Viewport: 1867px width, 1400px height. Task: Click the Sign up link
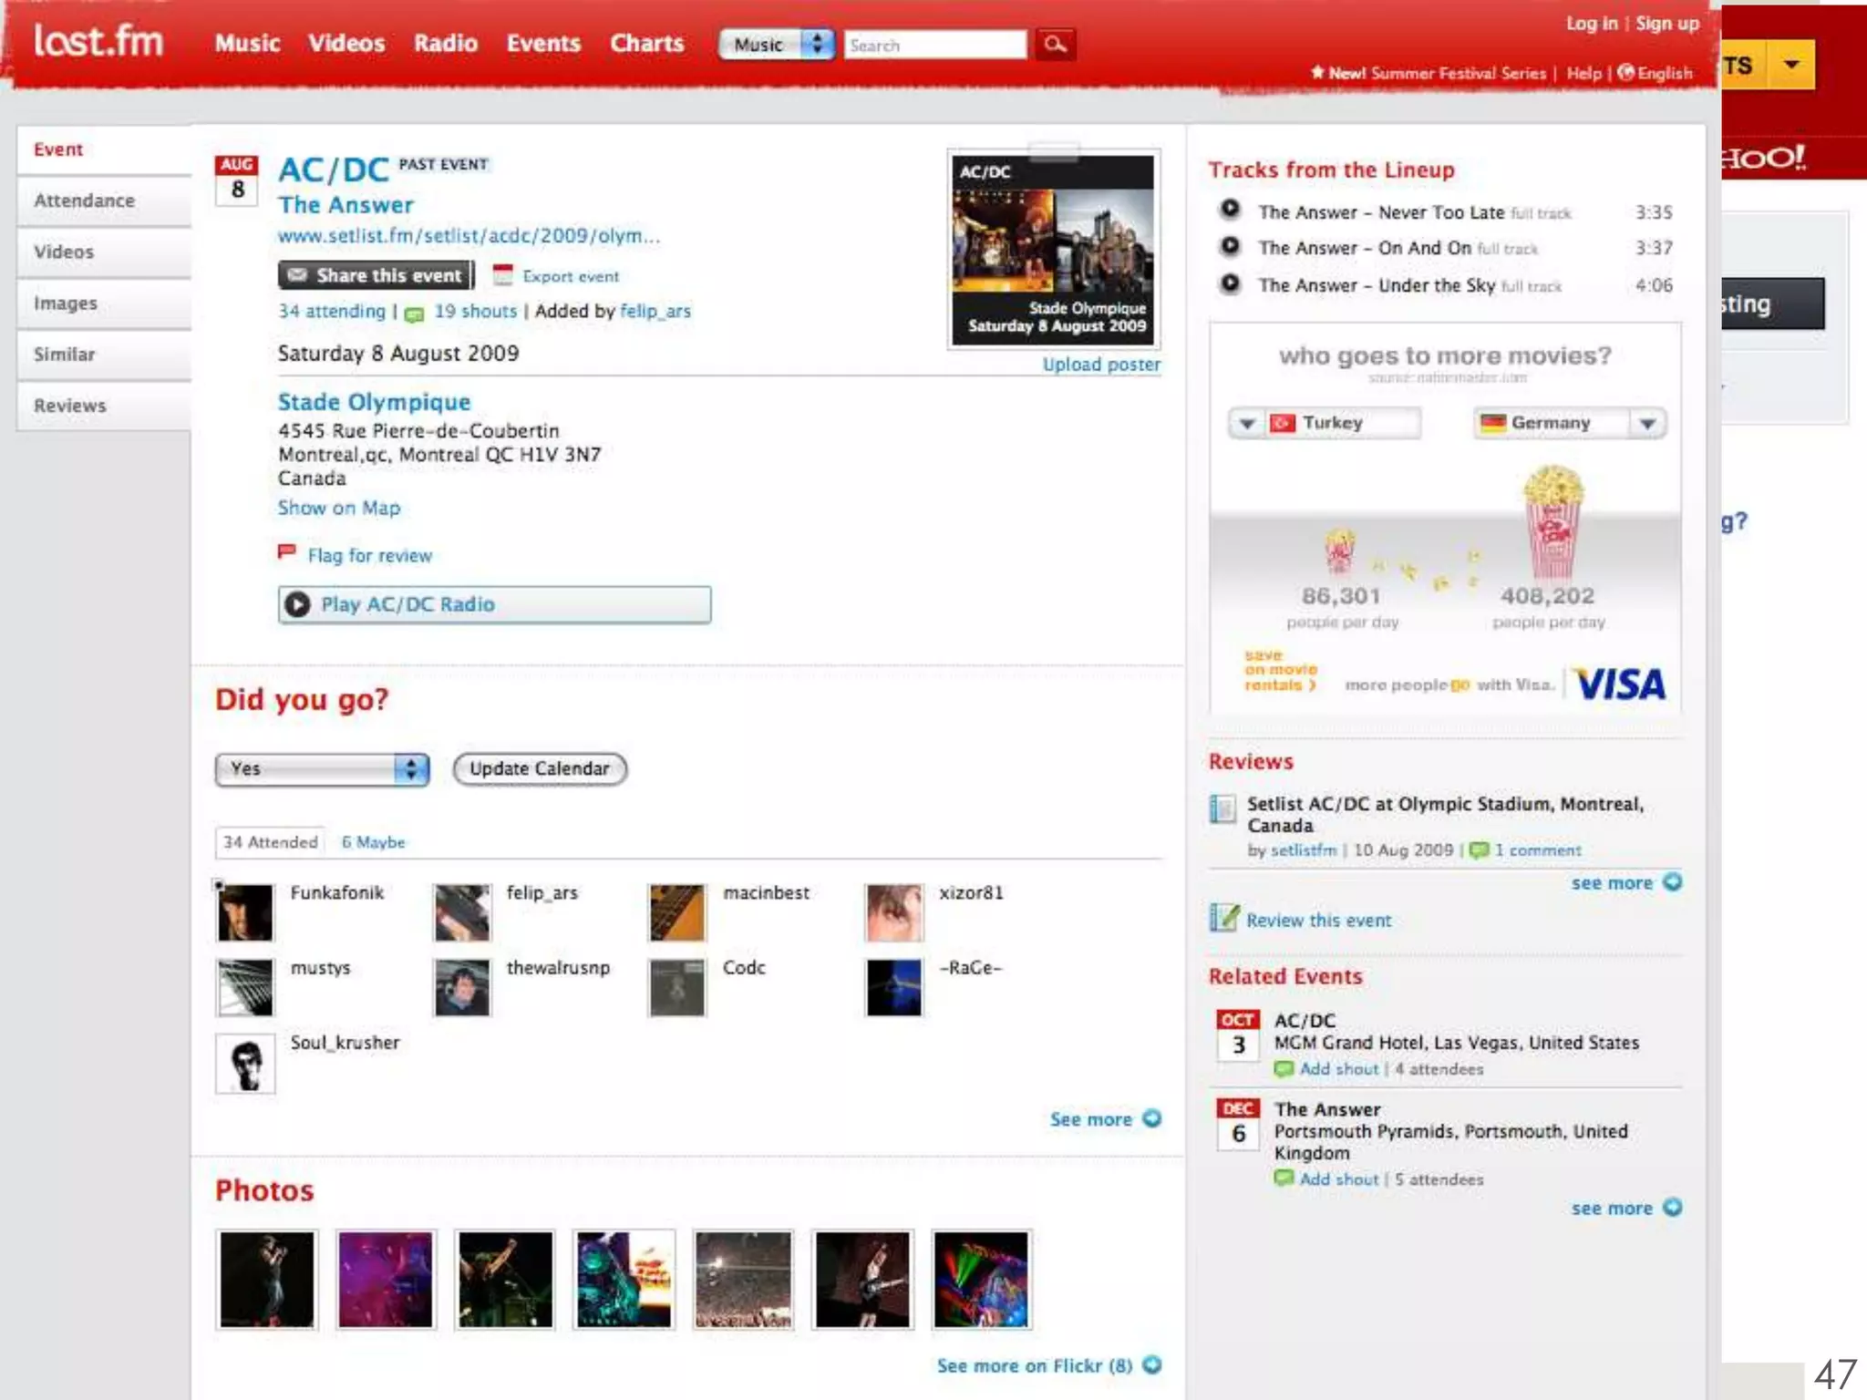click(1667, 23)
